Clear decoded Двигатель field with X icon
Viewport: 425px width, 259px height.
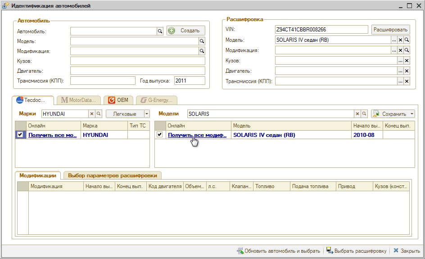(407, 71)
